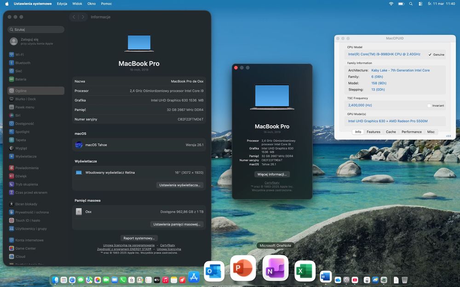Launch Microsoft Outlook from the Dock
460x287 pixels.
[x=214, y=271]
